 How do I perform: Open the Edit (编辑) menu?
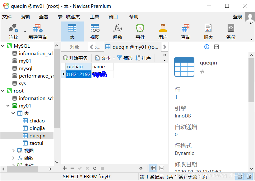pyautogui.click(x=25, y=17)
